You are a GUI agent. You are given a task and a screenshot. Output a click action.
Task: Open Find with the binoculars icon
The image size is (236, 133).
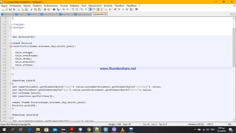coord(54,9)
